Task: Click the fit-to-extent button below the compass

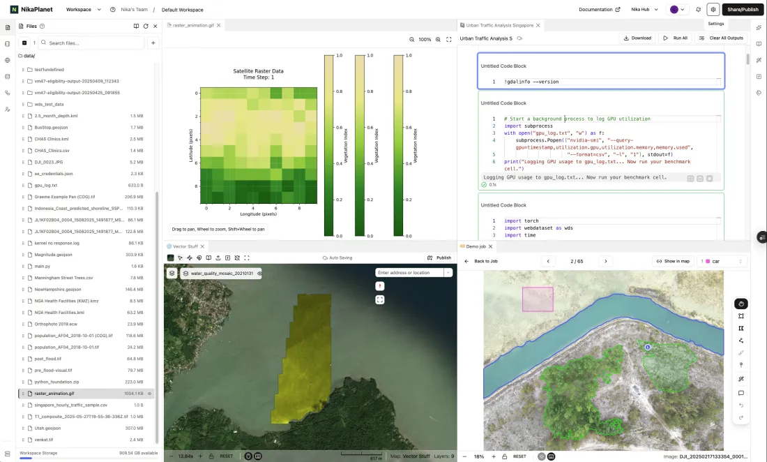Action: 379,299
